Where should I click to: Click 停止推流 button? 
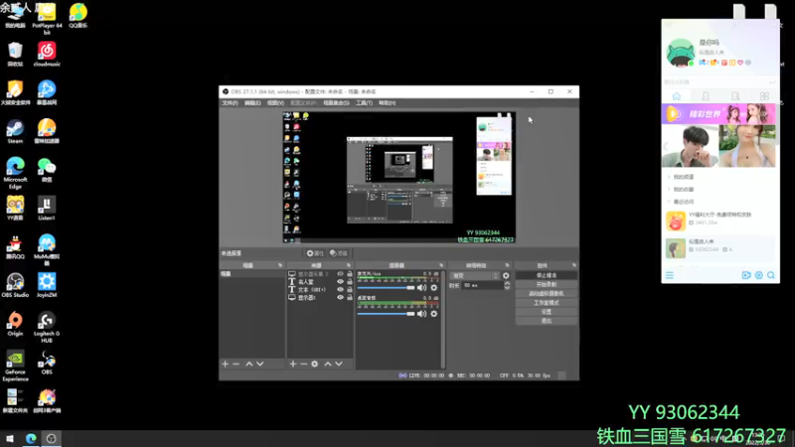[x=546, y=275]
